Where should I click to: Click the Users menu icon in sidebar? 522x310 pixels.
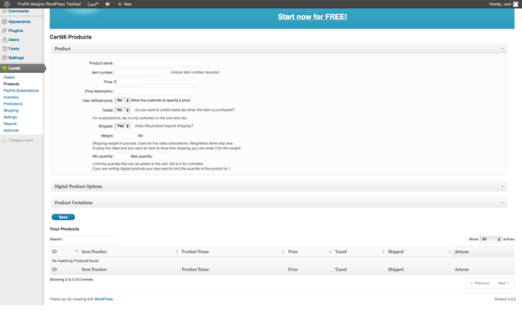click(4, 39)
